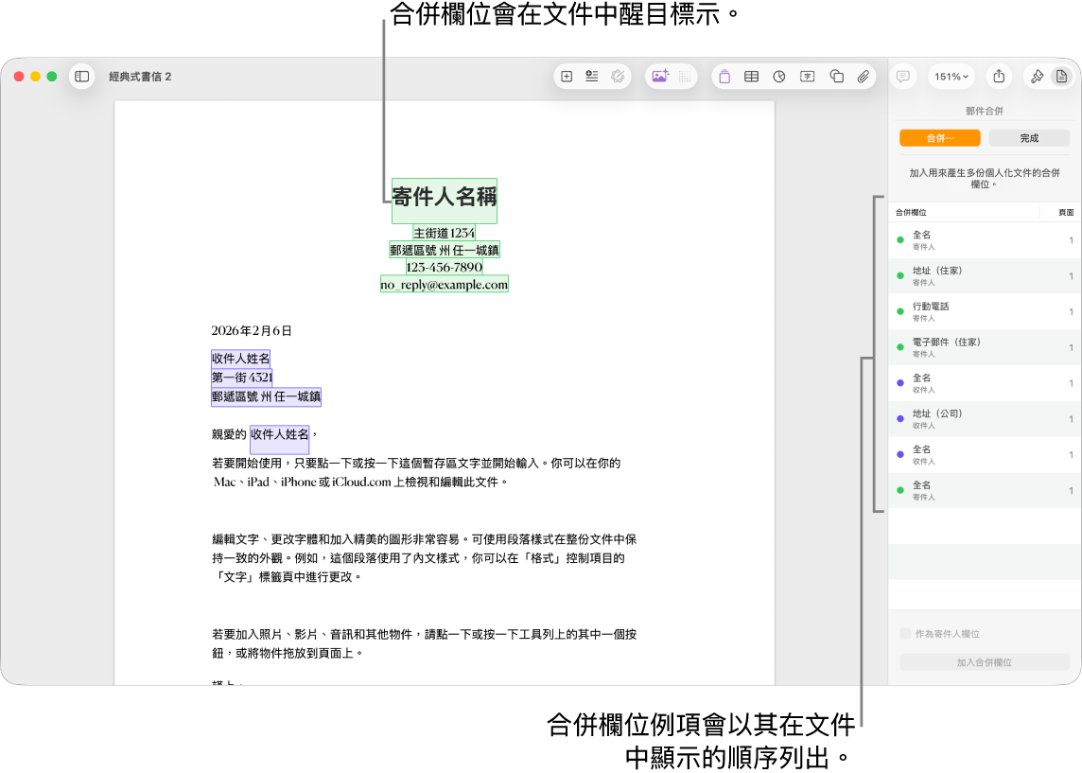Open the Format paintbrush inspector
The width and height of the screenshot is (1082, 773).
point(1037,77)
